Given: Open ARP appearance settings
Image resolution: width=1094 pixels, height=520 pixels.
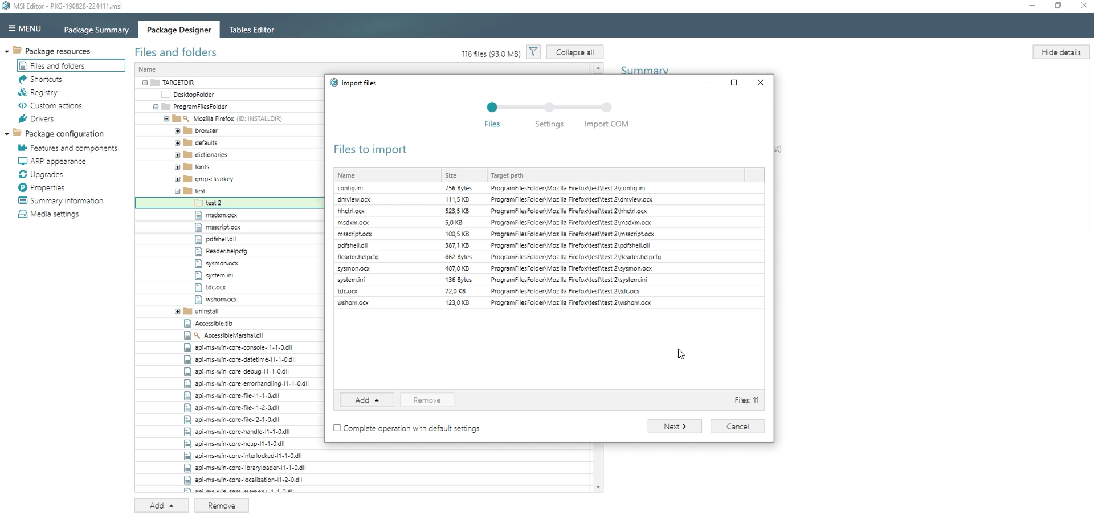Looking at the screenshot, I should [58, 161].
